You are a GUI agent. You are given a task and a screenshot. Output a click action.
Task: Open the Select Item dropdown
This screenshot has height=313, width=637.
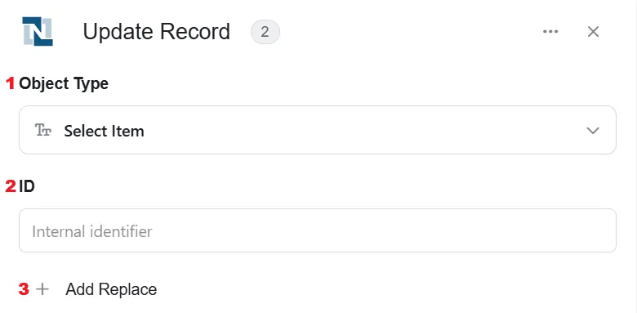pyautogui.click(x=318, y=130)
